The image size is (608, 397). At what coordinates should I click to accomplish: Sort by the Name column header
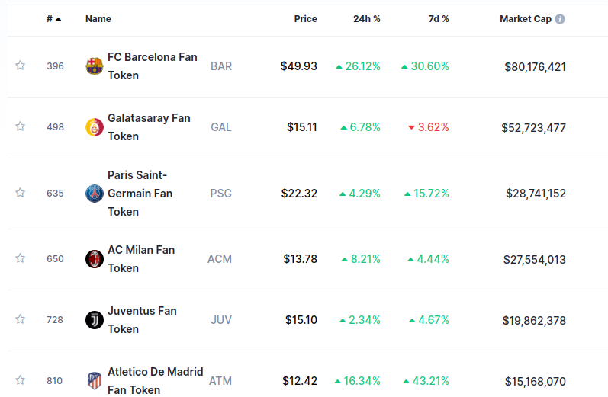tap(98, 19)
